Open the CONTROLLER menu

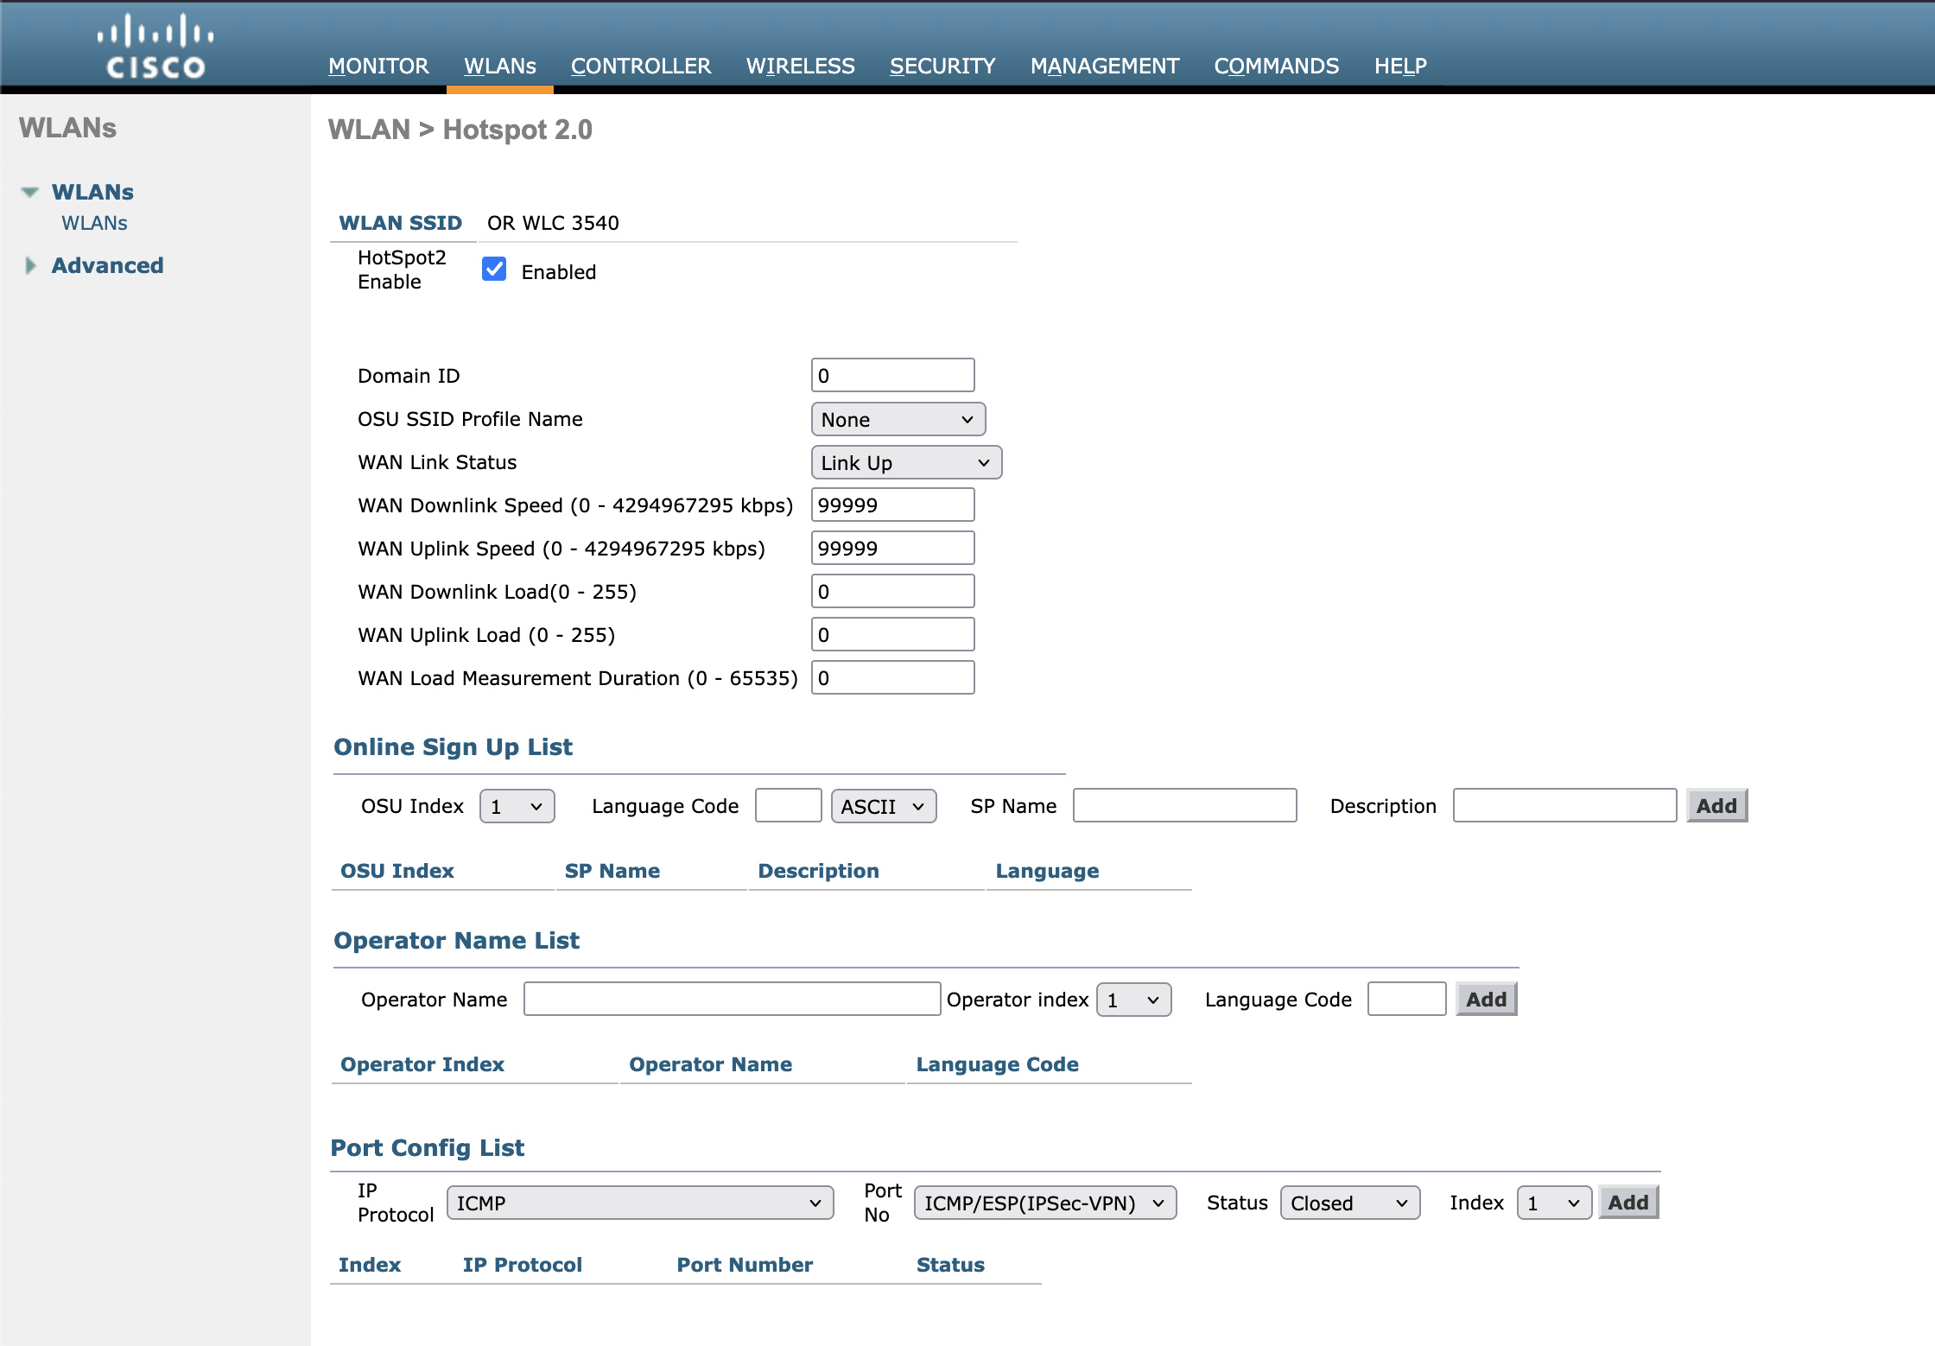(x=641, y=66)
